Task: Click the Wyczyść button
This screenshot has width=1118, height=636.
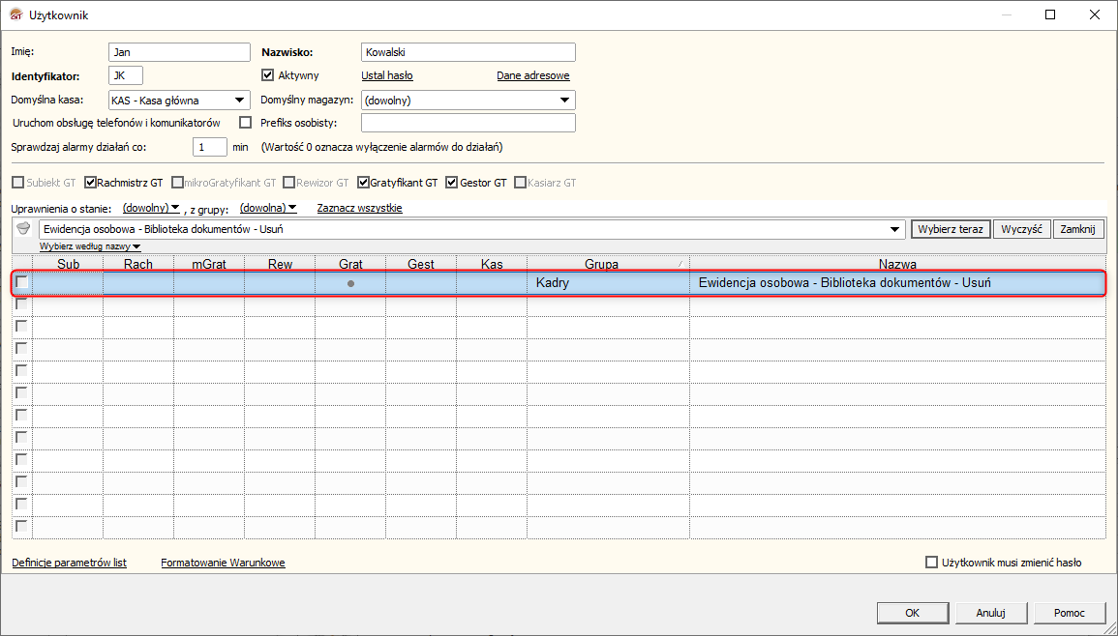Action: coord(1022,229)
